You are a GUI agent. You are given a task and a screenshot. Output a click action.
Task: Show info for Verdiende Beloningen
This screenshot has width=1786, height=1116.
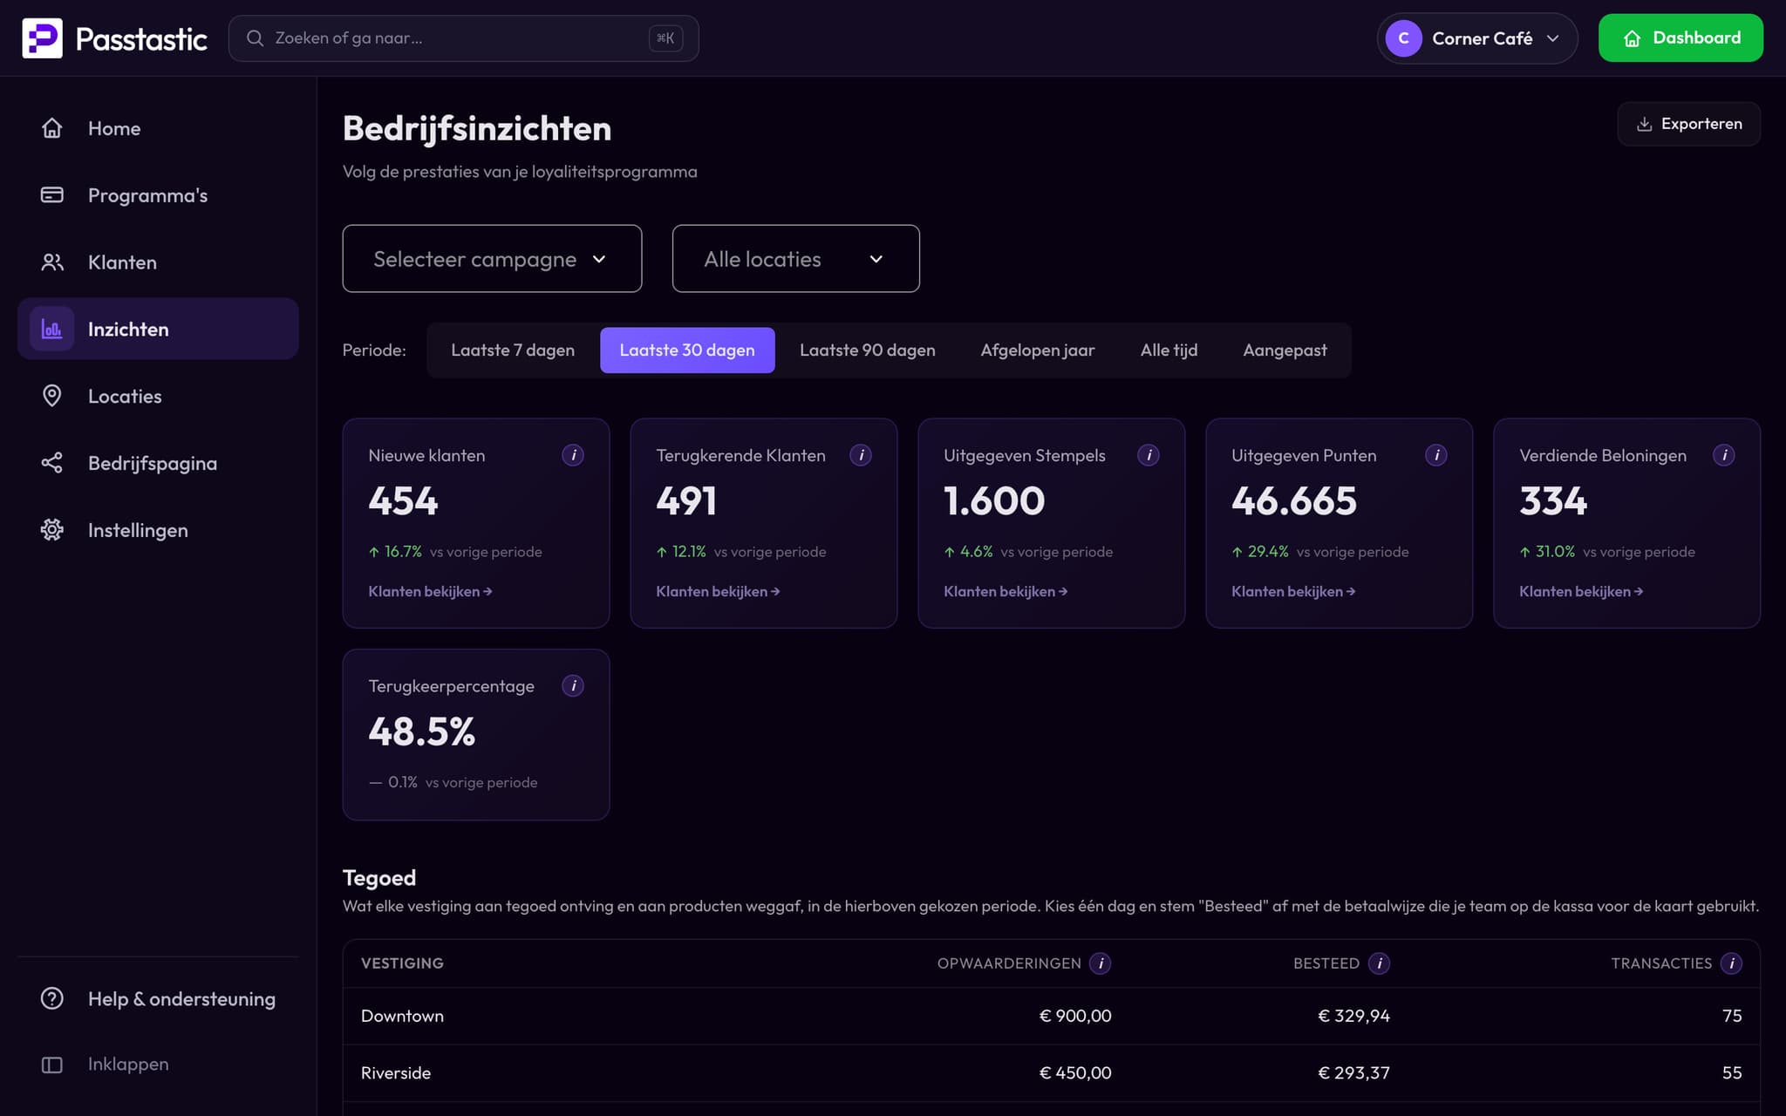click(1724, 455)
